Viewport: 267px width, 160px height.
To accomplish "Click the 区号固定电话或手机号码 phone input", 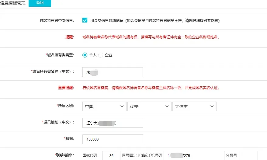I will [194, 155].
